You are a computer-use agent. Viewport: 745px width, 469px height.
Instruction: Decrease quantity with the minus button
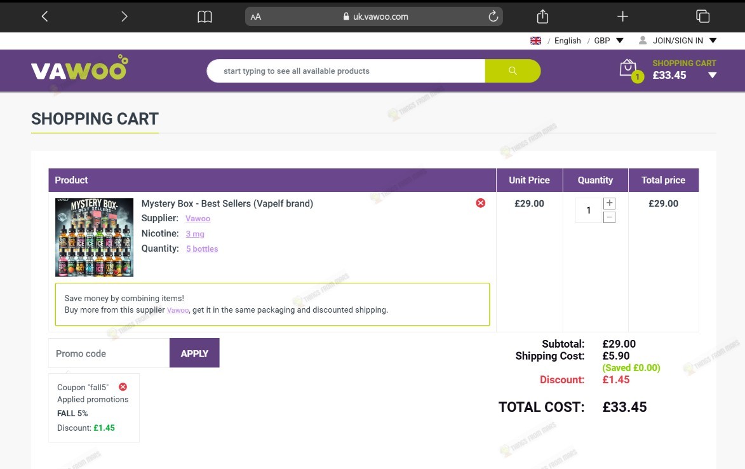click(609, 217)
